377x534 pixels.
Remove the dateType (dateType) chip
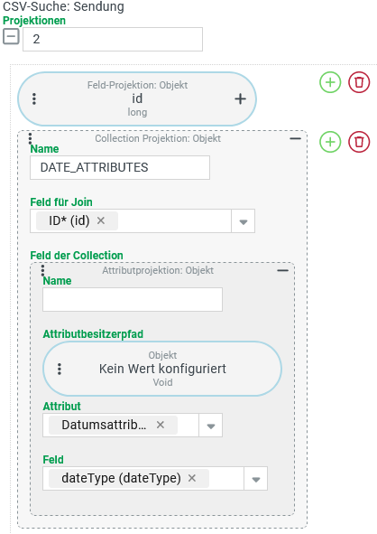point(192,478)
